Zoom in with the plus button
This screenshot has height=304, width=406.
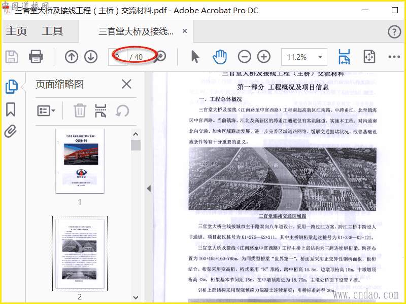[264, 57]
